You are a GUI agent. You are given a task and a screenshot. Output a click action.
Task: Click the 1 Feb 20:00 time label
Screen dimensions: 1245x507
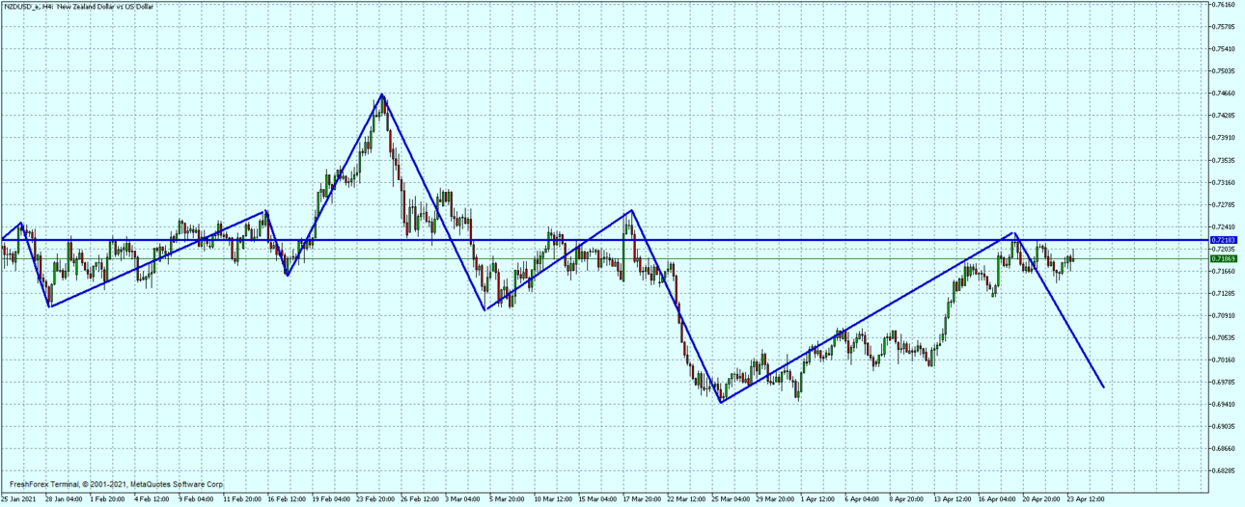pyautogui.click(x=109, y=500)
